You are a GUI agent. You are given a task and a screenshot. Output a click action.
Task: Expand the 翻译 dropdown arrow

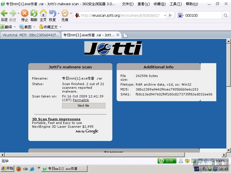[x=15, y=27]
